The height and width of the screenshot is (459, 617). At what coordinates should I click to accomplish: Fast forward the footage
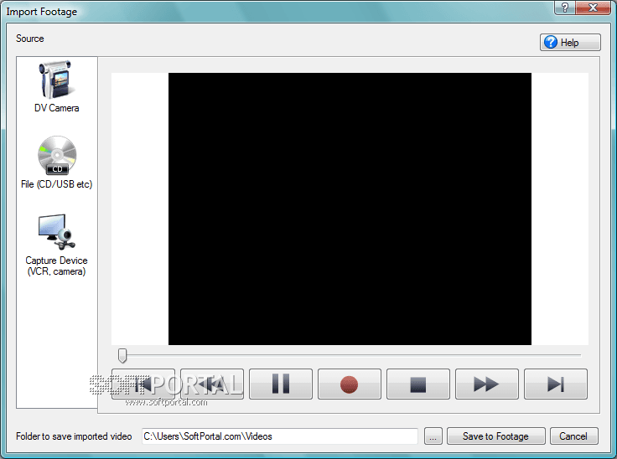487,384
